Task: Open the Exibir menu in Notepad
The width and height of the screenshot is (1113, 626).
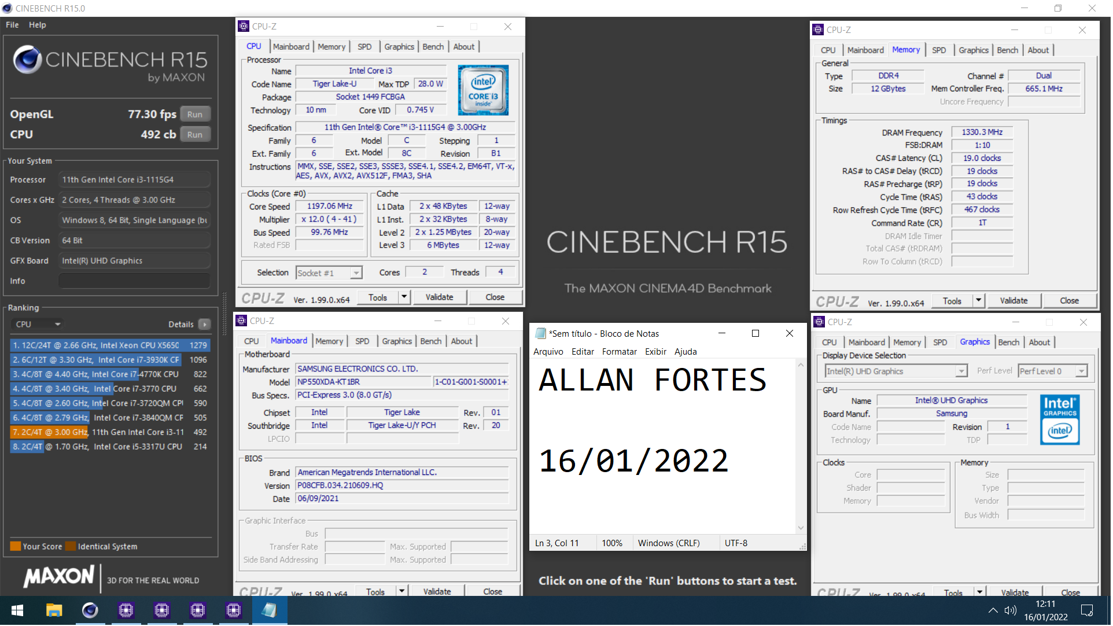Action: click(657, 352)
